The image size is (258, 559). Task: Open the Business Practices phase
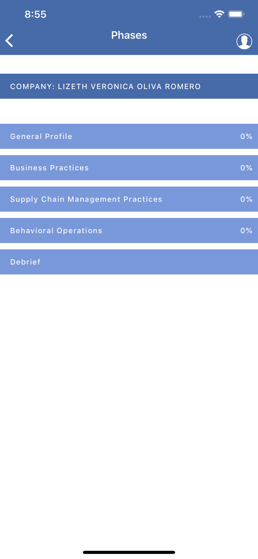click(x=50, y=168)
